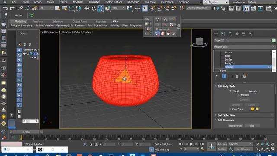The height and width of the screenshot is (156, 277).
Task: Switch to the Freeform ribbon tab
Action: 38,21
